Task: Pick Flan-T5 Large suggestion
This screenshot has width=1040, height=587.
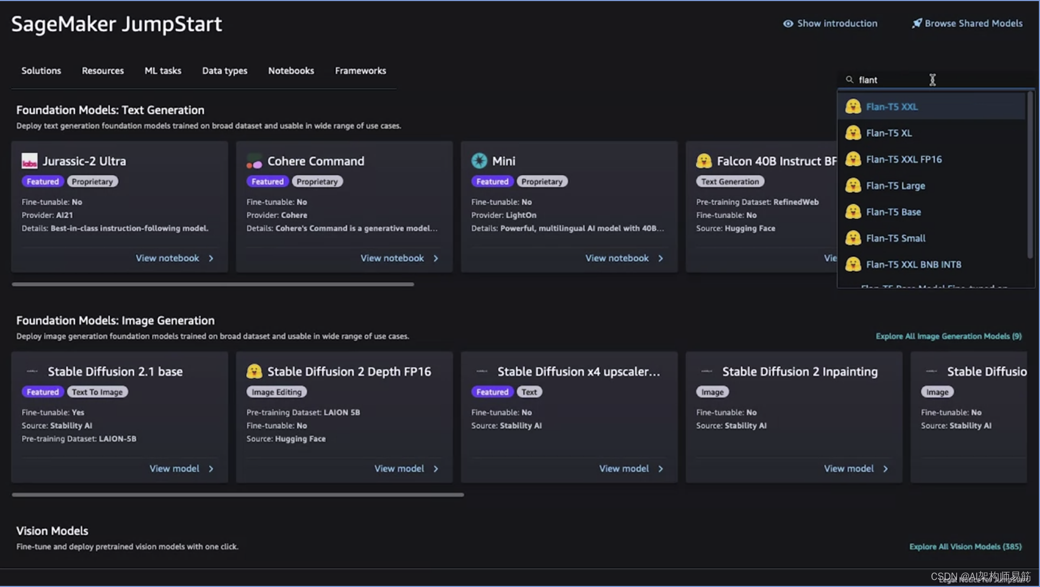Action: [x=932, y=186]
